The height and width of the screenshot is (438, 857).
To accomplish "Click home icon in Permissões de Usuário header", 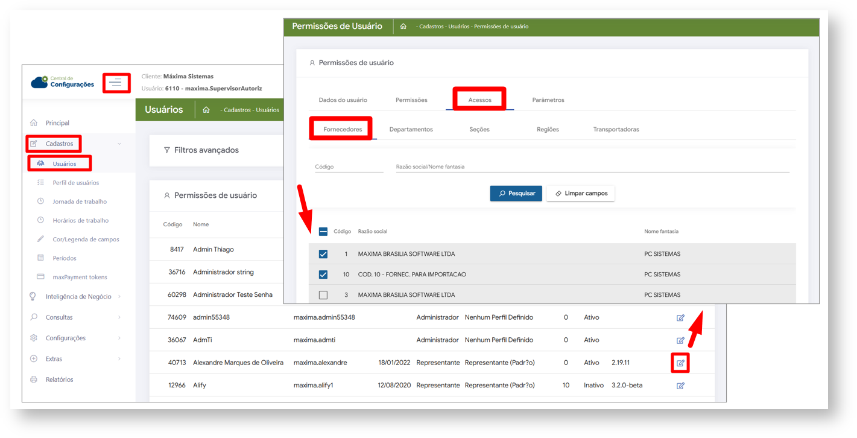I will click(x=403, y=27).
